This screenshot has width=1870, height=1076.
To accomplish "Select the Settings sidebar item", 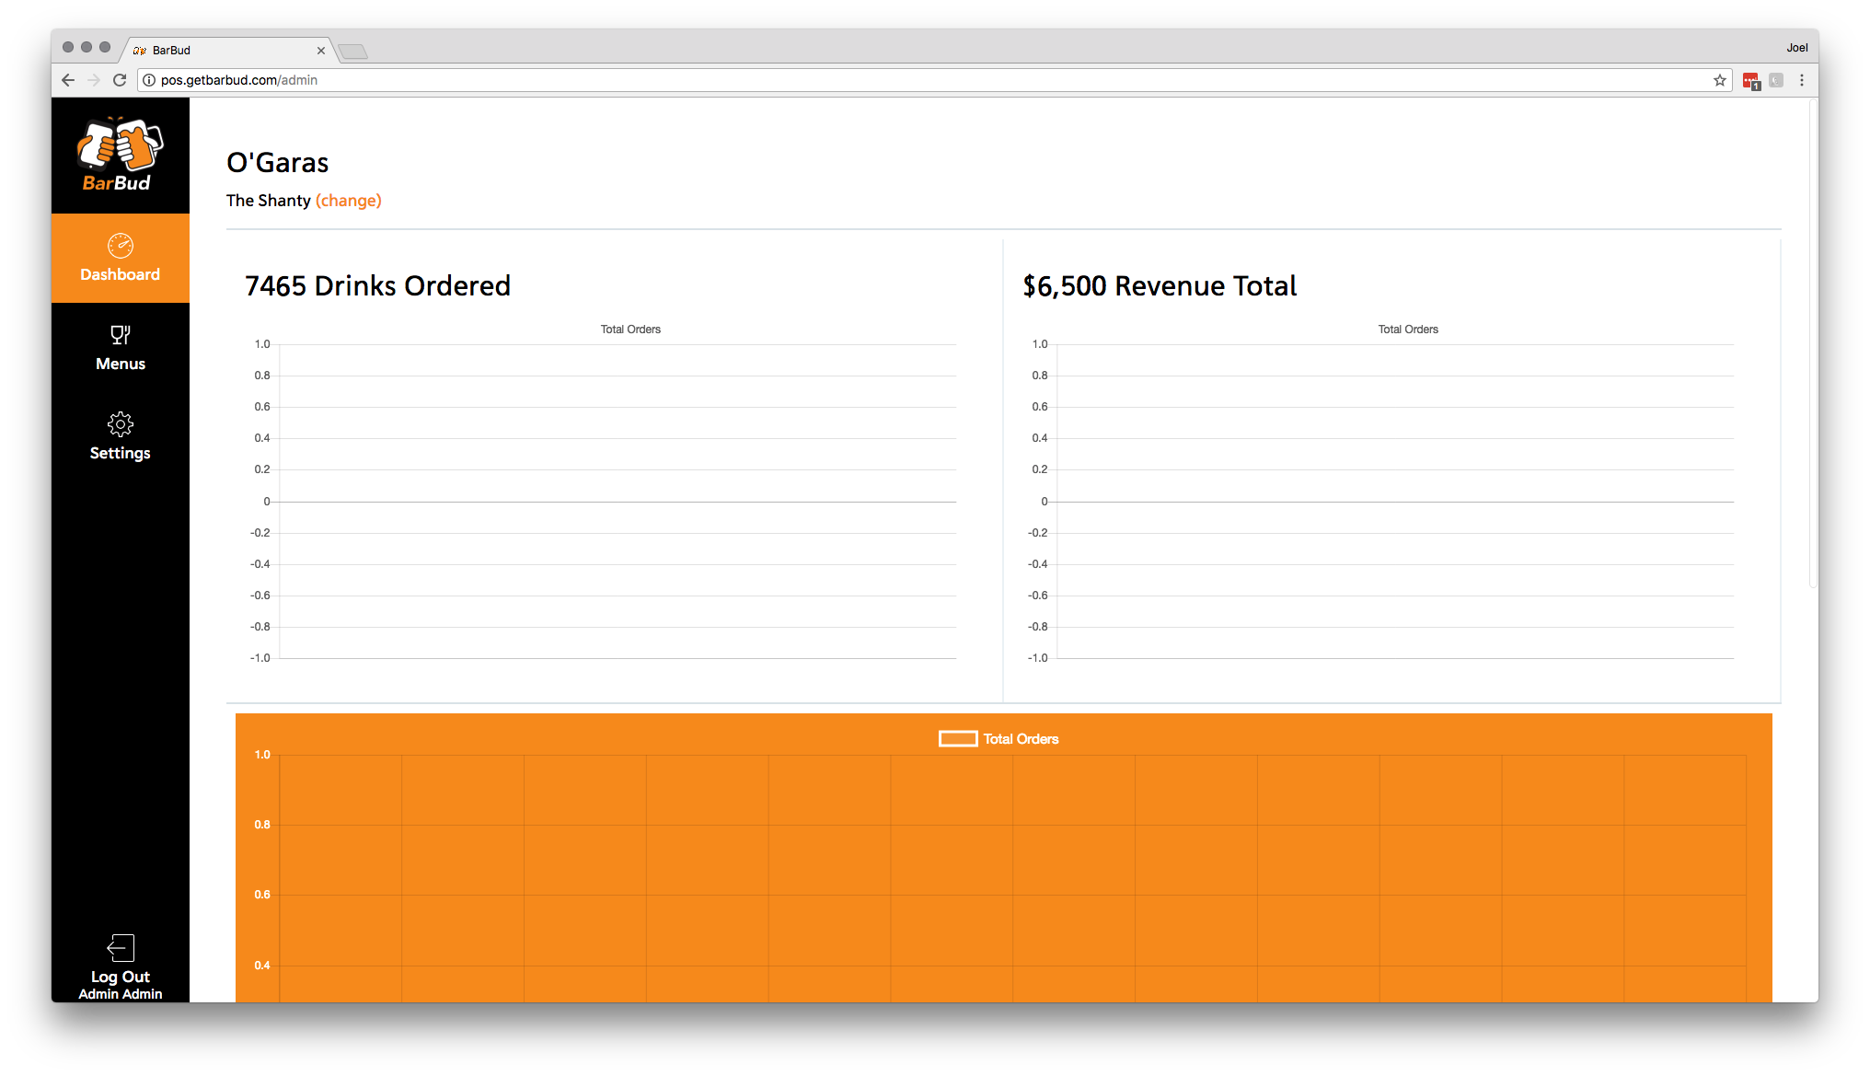I will (121, 436).
